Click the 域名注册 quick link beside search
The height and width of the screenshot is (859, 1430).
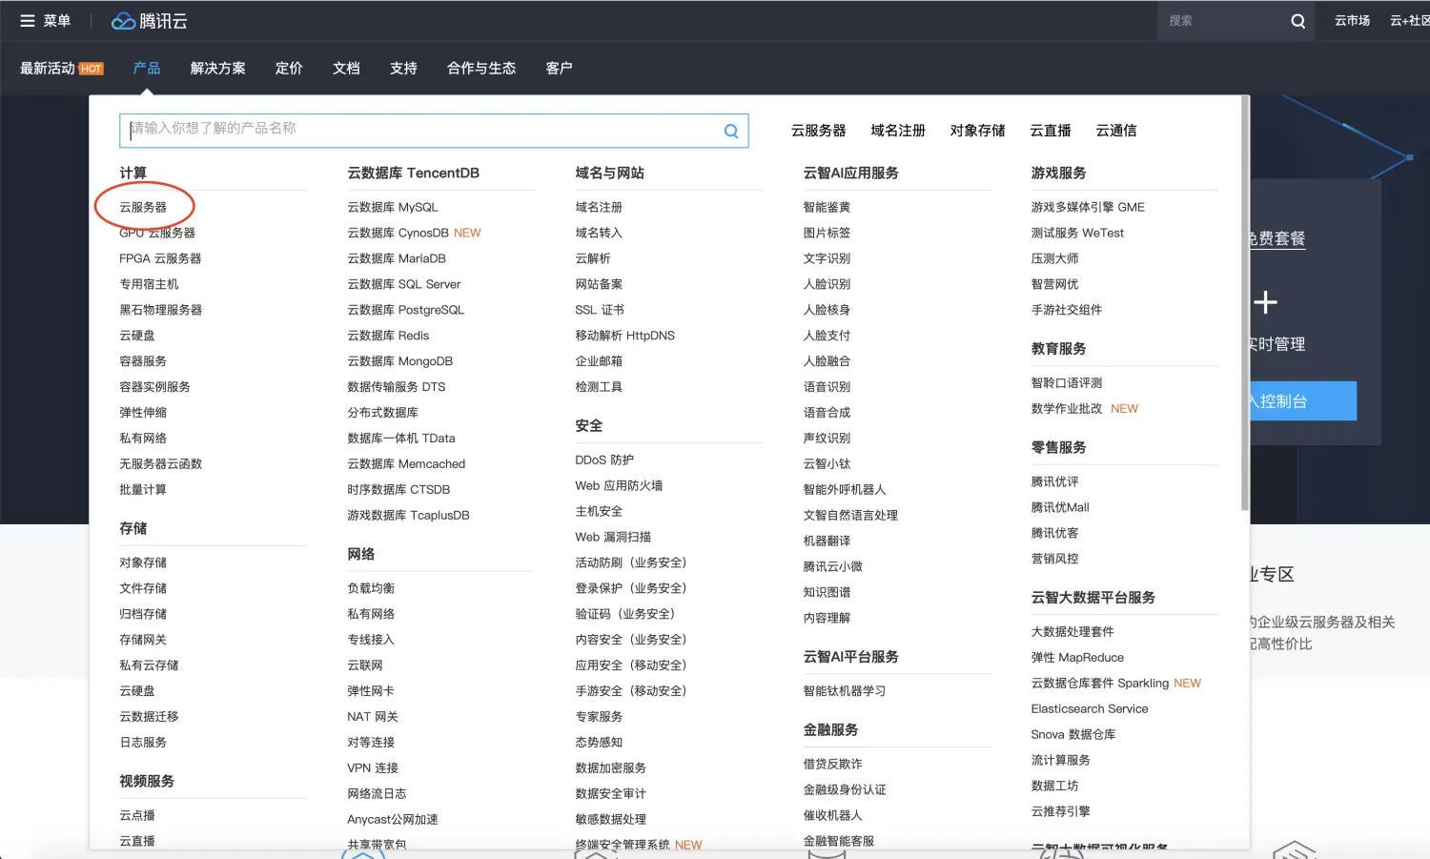tap(898, 131)
